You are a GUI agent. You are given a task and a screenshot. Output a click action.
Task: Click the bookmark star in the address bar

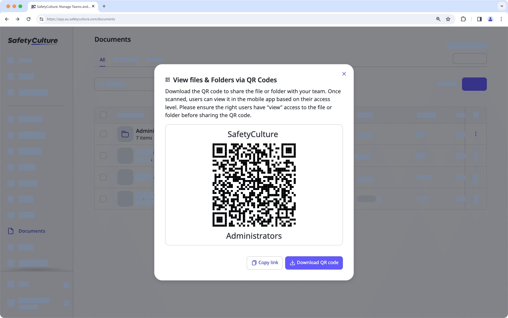pos(448,19)
